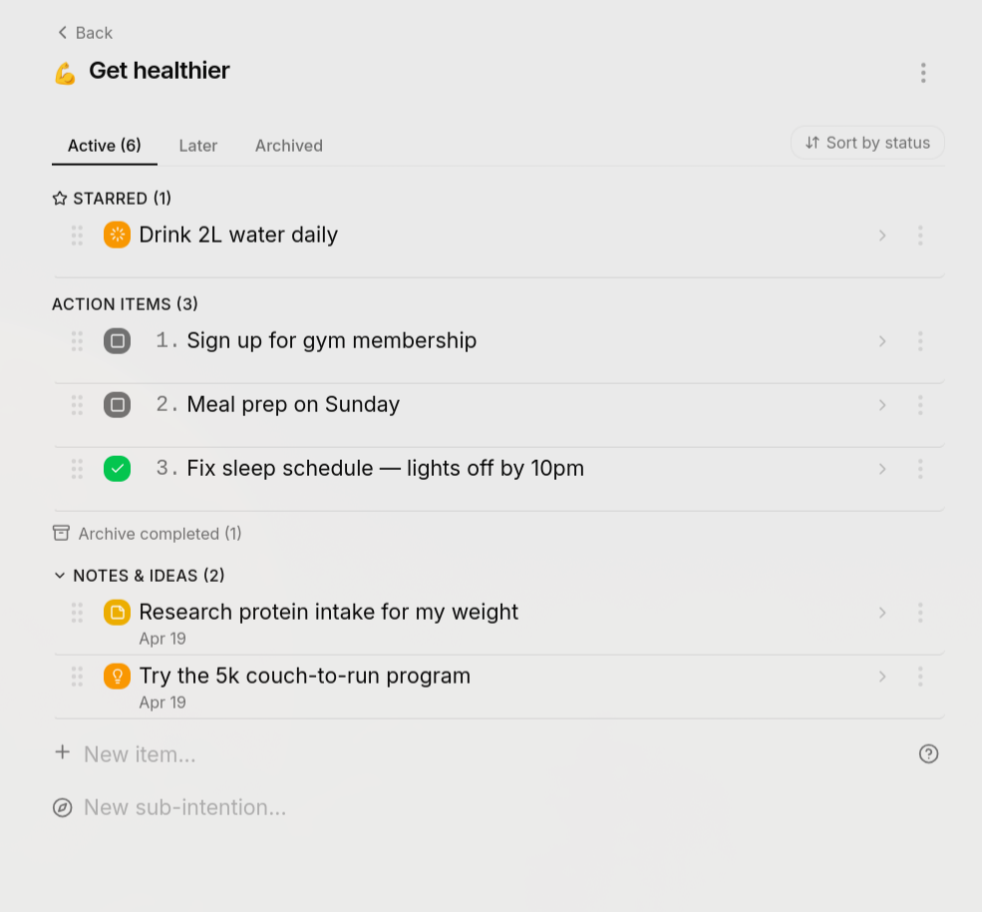Open the three-dot menu next to Get healthier
The height and width of the screenshot is (912, 982).
point(923,73)
